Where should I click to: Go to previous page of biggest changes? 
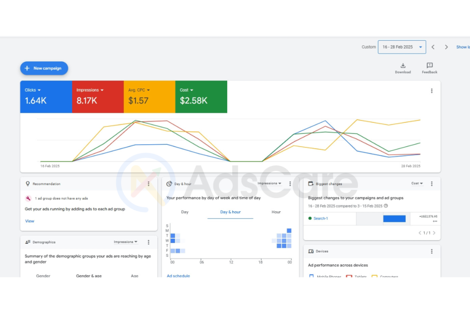click(x=420, y=233)
